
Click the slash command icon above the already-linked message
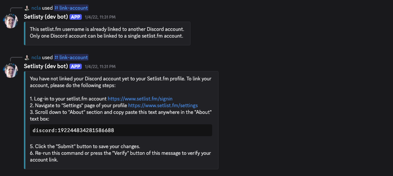click(56, 8)
